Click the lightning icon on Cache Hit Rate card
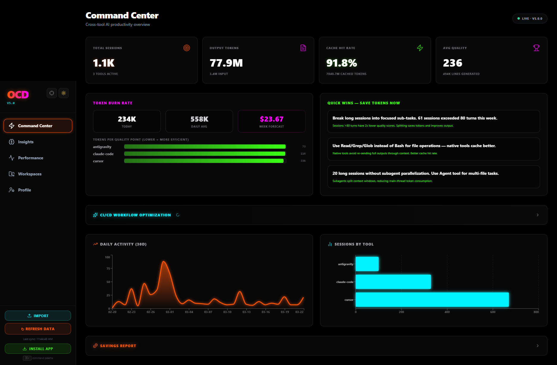Image resolution: width=557 pixels, height=365 pixels. pyautogui.click(x=420, y=48)
